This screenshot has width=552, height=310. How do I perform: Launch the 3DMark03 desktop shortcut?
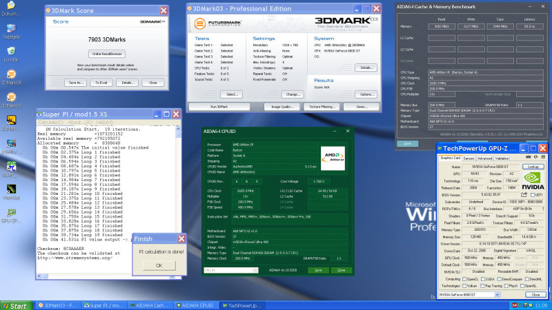pyautogui.click(x=11, y=97)
